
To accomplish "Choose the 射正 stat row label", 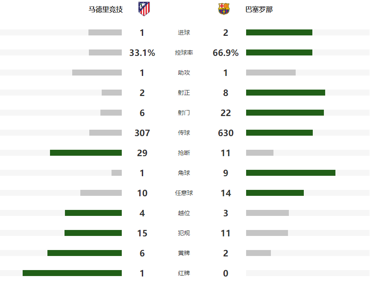I will [x=184, y=93].
